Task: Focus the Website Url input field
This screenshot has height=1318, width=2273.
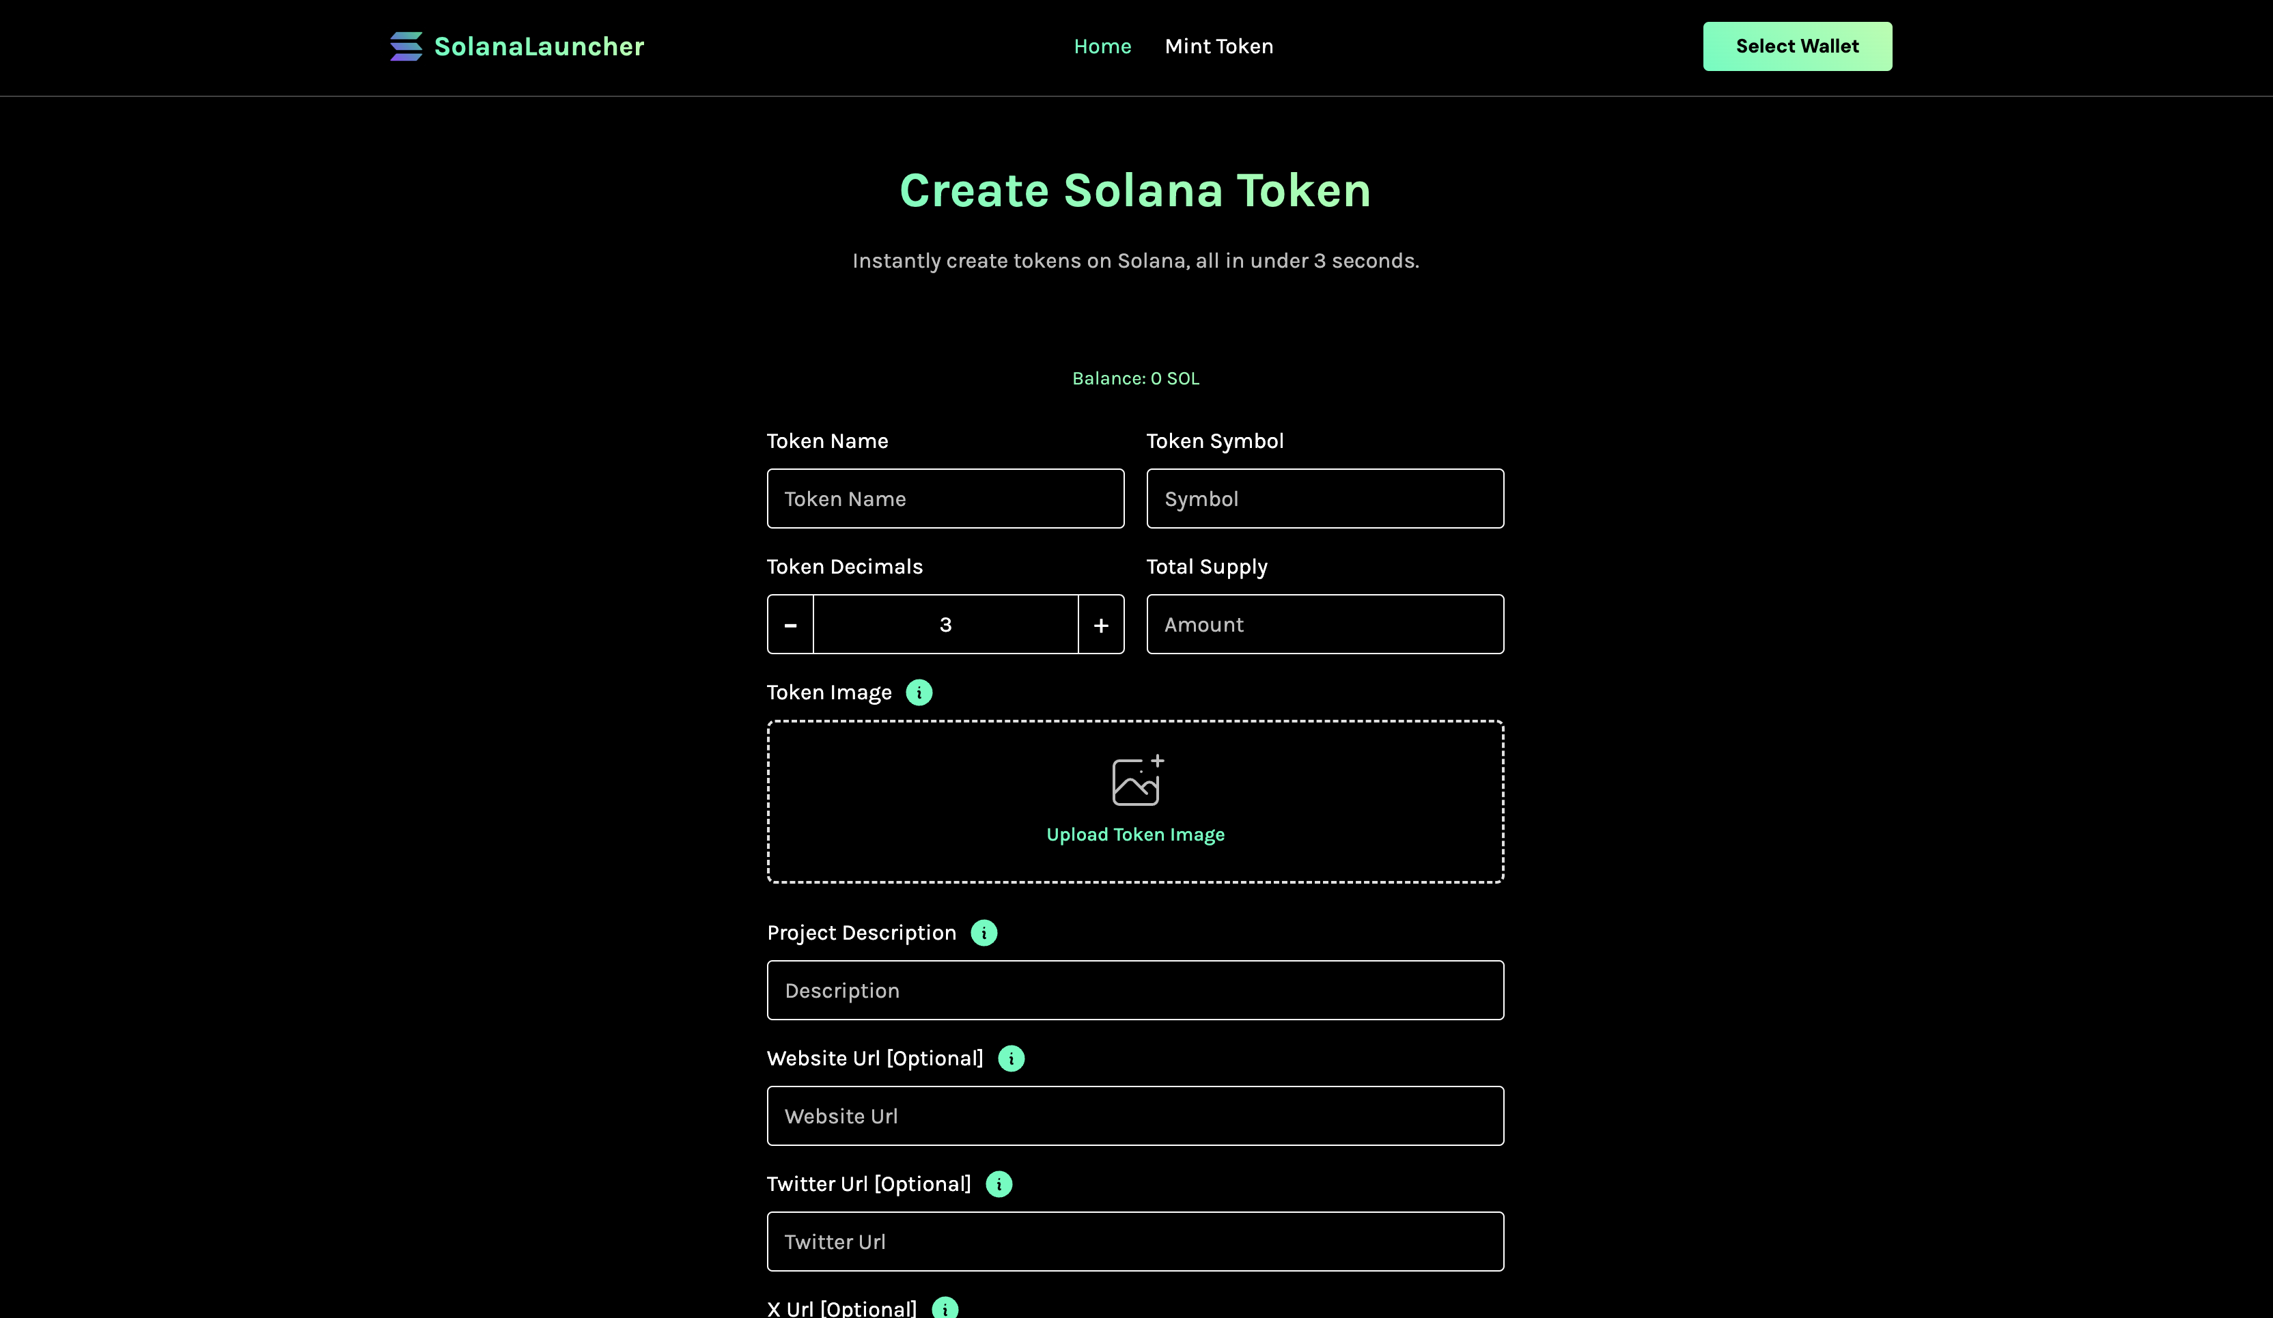Action: point(1136,1116)
